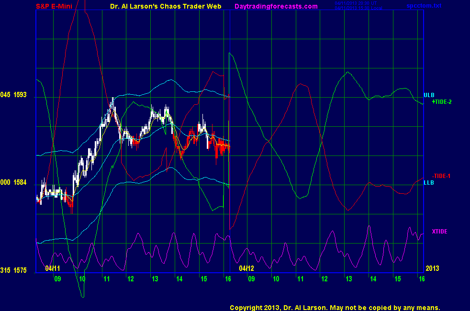Screen dimensions: 470x311
Task: Click the 'spcctom.txt' file name label
Action: [x=424, y=6]
